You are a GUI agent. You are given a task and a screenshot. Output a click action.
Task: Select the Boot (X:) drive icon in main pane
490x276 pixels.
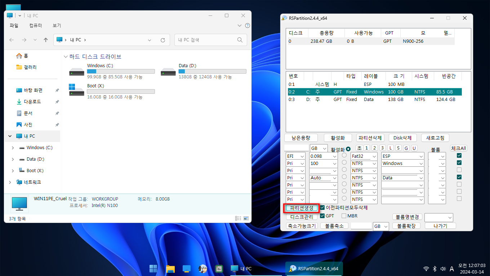(76, 90)
